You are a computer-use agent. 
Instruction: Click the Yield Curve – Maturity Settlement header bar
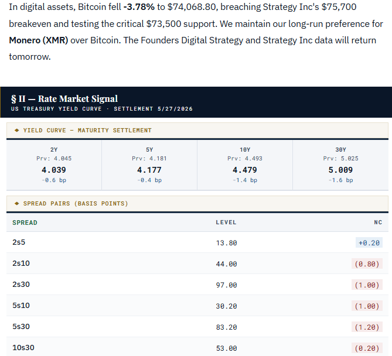coord(197,131)
